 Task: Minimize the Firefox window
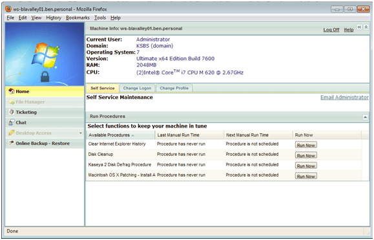click(337, 9)
